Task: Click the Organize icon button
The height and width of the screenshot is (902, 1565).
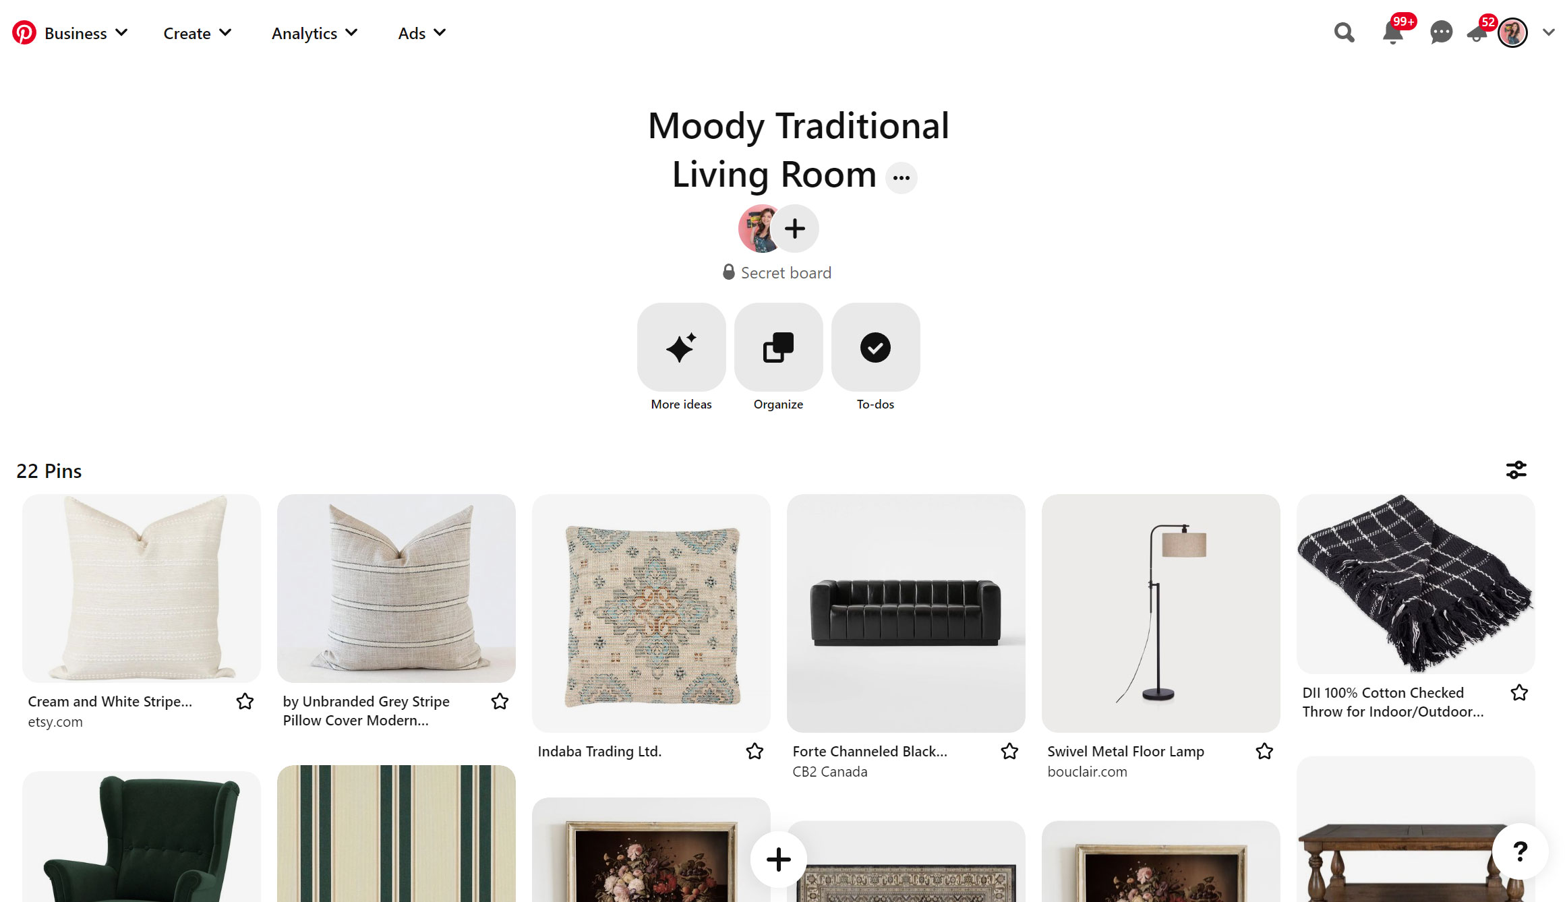Action: [x=778, y=347]
